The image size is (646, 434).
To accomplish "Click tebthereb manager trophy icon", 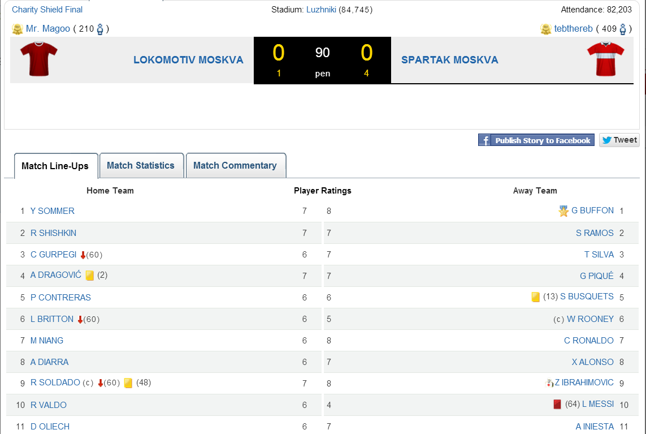I will 545,29.
